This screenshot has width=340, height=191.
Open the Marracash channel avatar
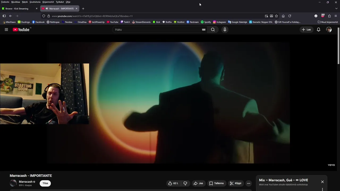tap(13, 183)
